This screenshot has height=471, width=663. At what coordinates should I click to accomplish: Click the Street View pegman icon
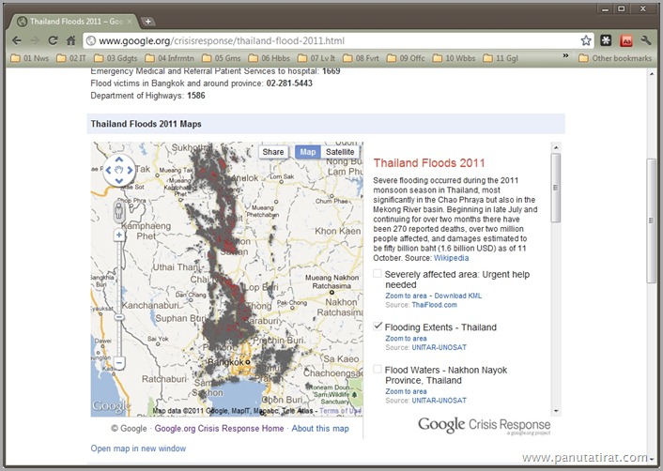click(x=119, y=211)
